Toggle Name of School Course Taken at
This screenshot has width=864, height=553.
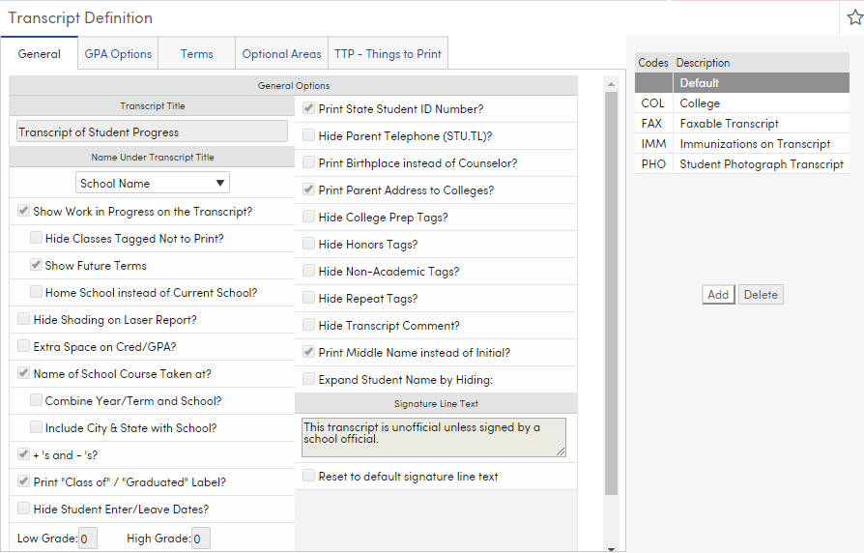(x=23, y=373)
